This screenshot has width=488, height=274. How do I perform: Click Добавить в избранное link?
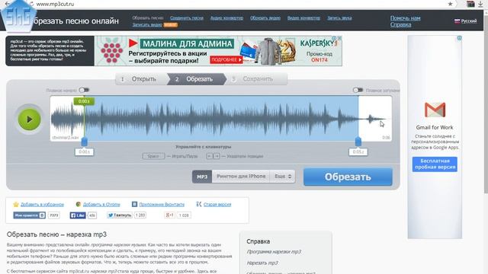(x=42, y=205)
